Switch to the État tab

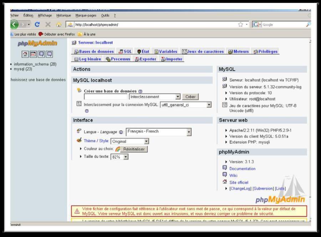pyautogui.click(x=143, y=52)
